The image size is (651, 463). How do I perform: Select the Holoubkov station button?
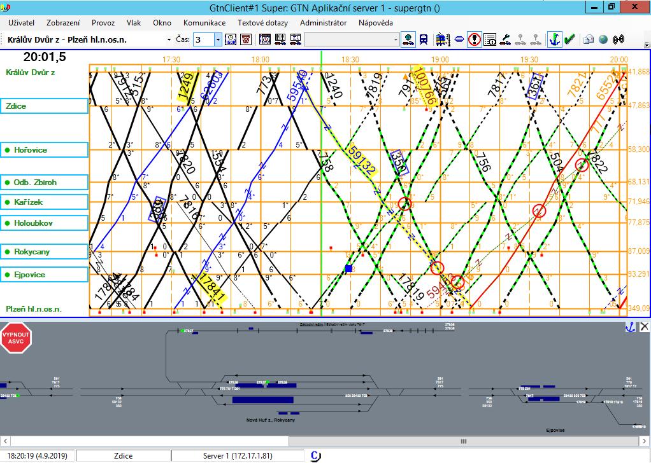pos(44,223)
